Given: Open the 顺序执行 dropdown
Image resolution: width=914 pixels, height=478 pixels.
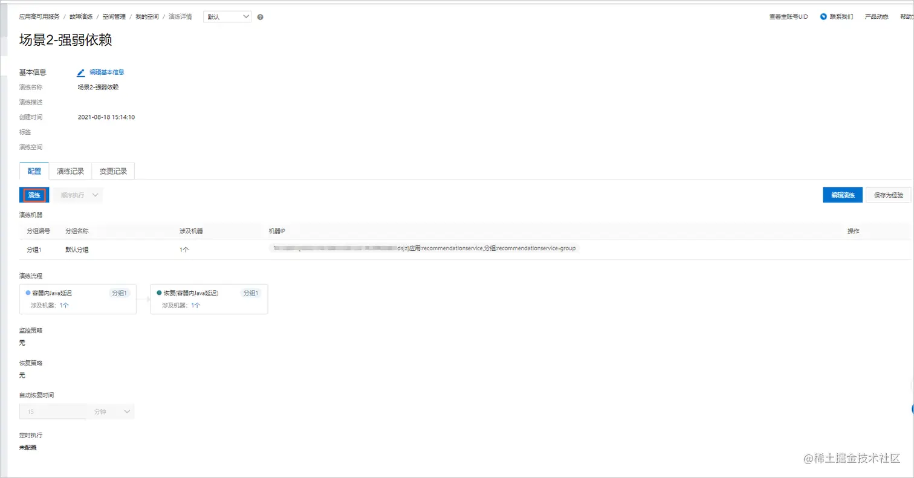Looking at the screenshot, I should pos(78,195).
